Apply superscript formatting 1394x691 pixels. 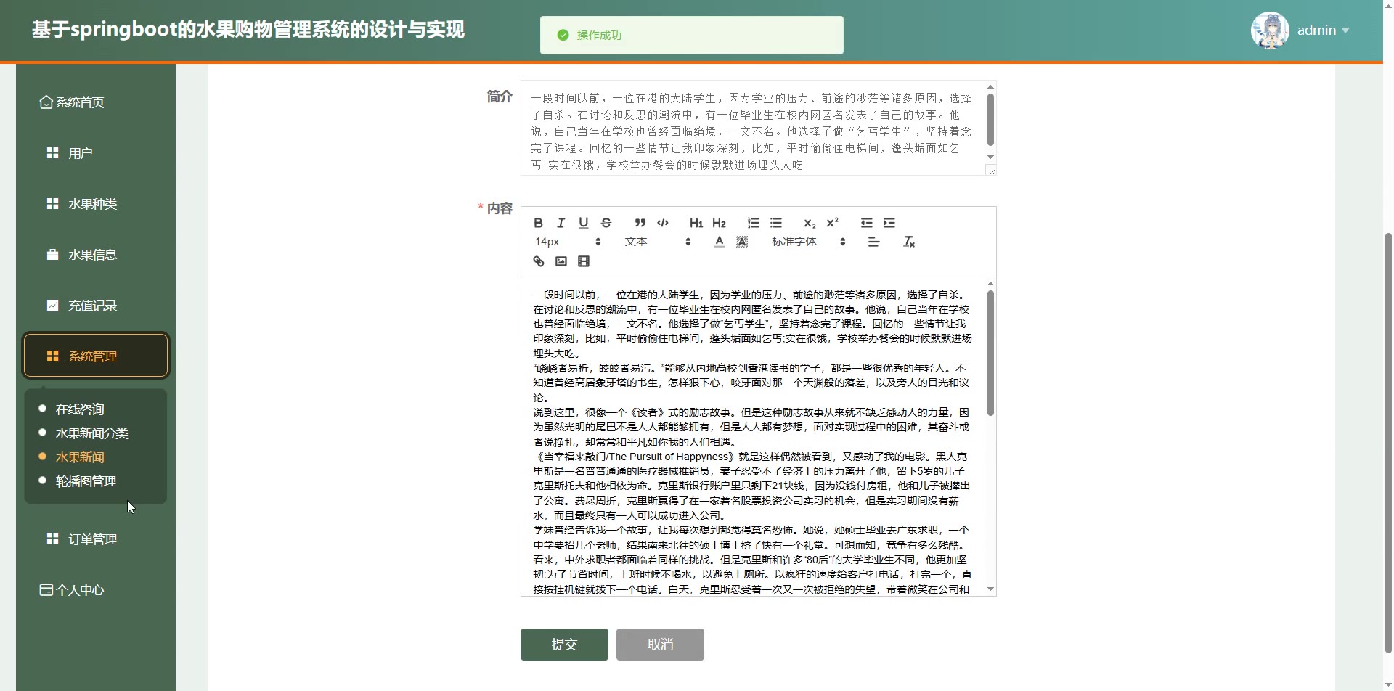[832, 223]
